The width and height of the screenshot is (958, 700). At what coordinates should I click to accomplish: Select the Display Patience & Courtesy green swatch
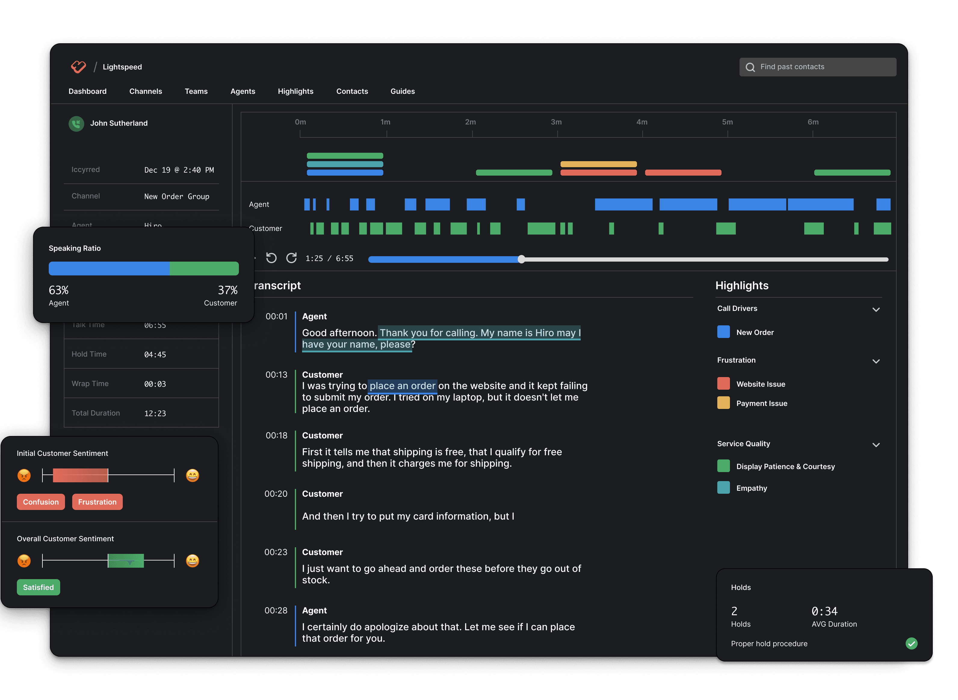point(723,466)
